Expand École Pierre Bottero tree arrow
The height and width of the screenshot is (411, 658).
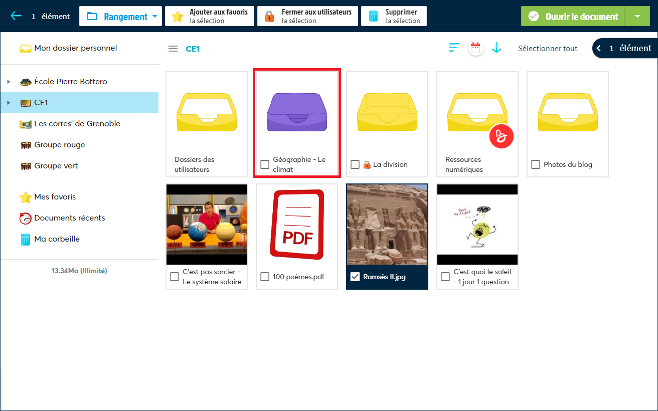pyautogui.click(x=9, y=82)
